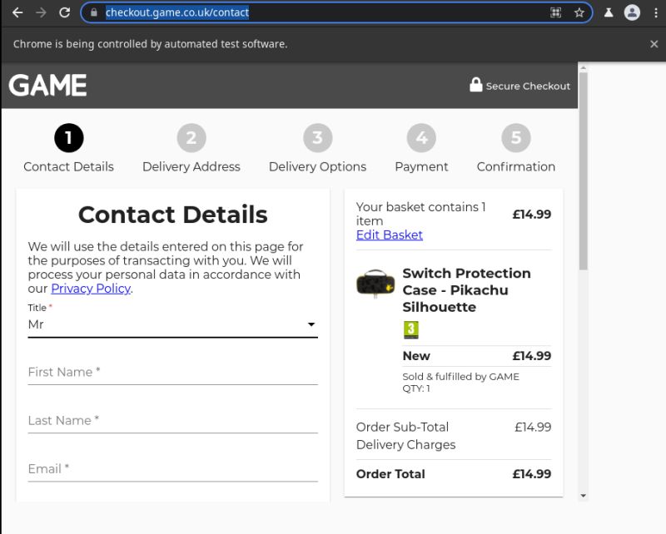Click the scrollbar up arrow
Image resolution: width=666 pixels, height=534 pixels.
point(584,67)
